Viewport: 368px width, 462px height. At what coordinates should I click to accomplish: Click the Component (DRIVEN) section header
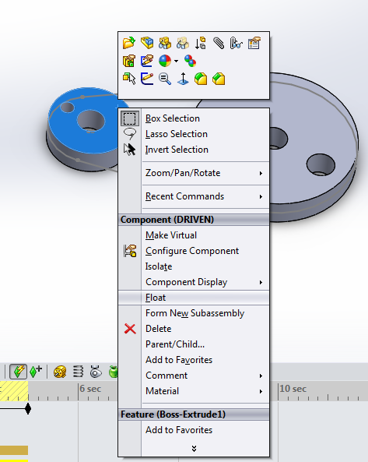(194, 220)
